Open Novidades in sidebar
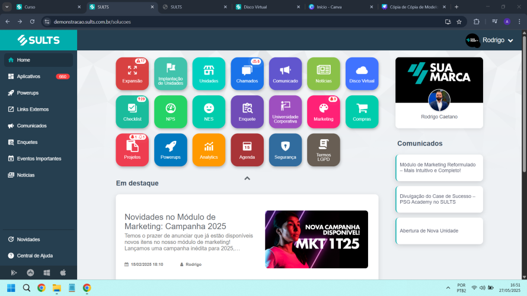527x296 pixels. pos(39,239)
